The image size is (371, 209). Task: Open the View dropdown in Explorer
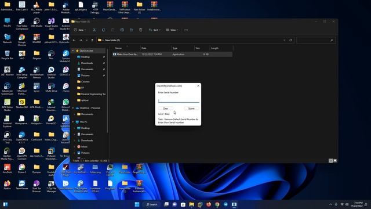pyautogui.click(x=172, y=30)
